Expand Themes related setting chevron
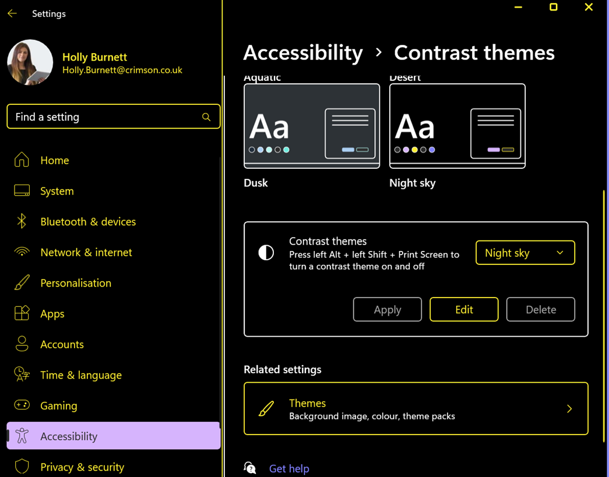Screen dimensions: 609x477 pos(569,409)
